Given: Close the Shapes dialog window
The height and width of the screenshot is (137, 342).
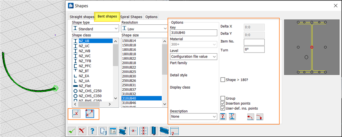Looking at the screenshot, I should click(x=336, y=6).
